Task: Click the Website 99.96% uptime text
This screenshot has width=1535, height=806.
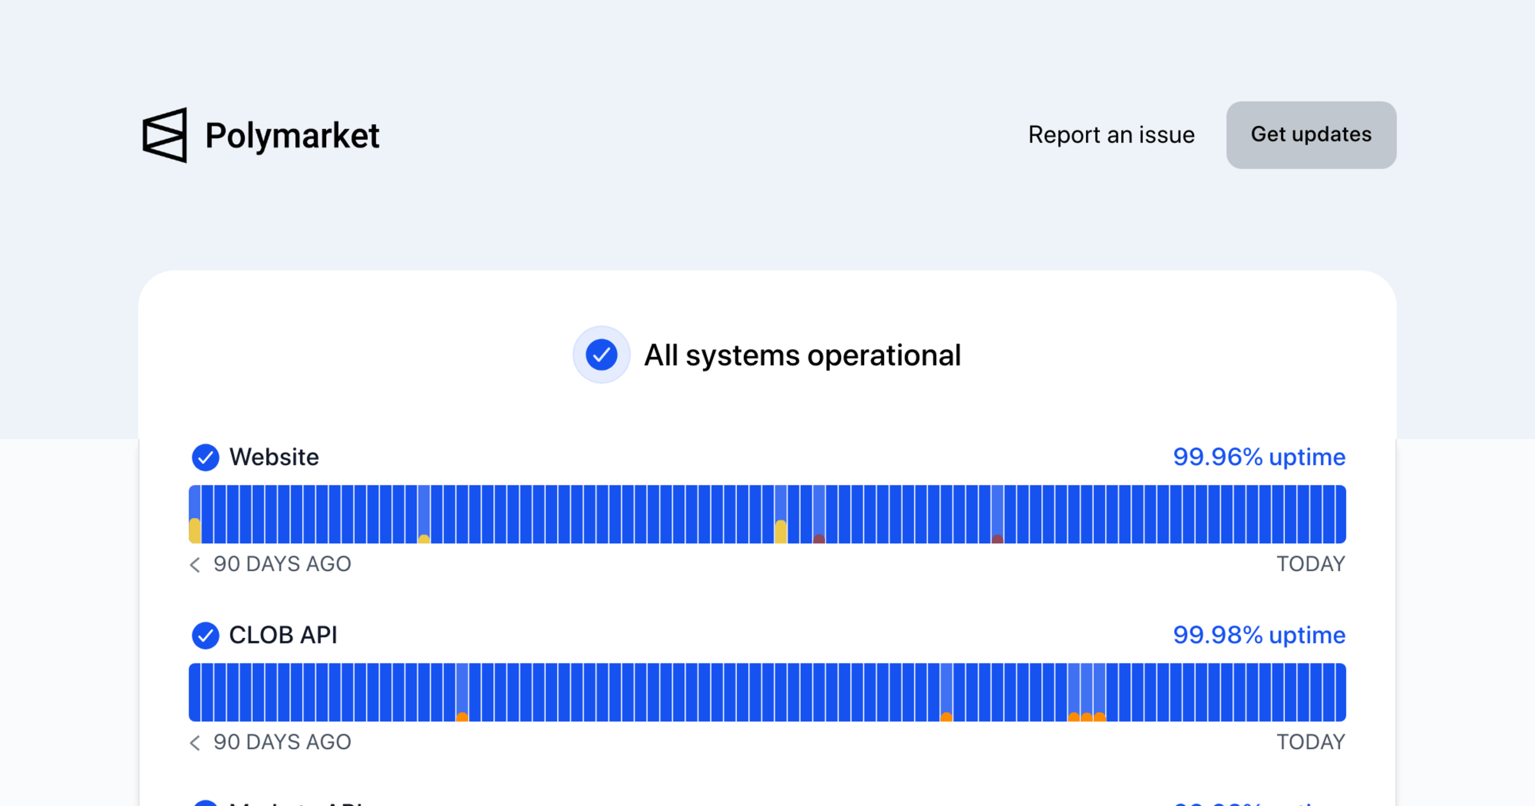Action: tap(1259, 457)
